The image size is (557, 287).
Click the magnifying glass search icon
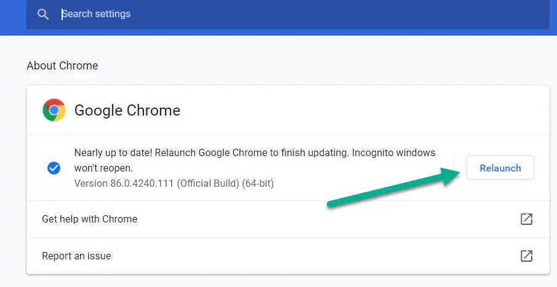point(43,14)
